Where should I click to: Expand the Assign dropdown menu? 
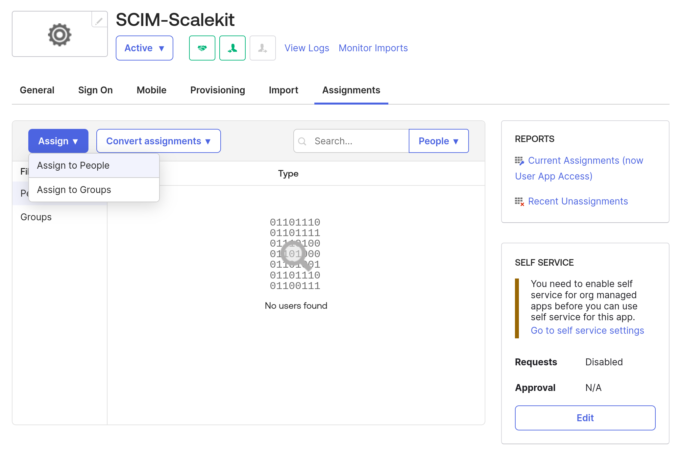pyautogui.click(x=58, y=140)
